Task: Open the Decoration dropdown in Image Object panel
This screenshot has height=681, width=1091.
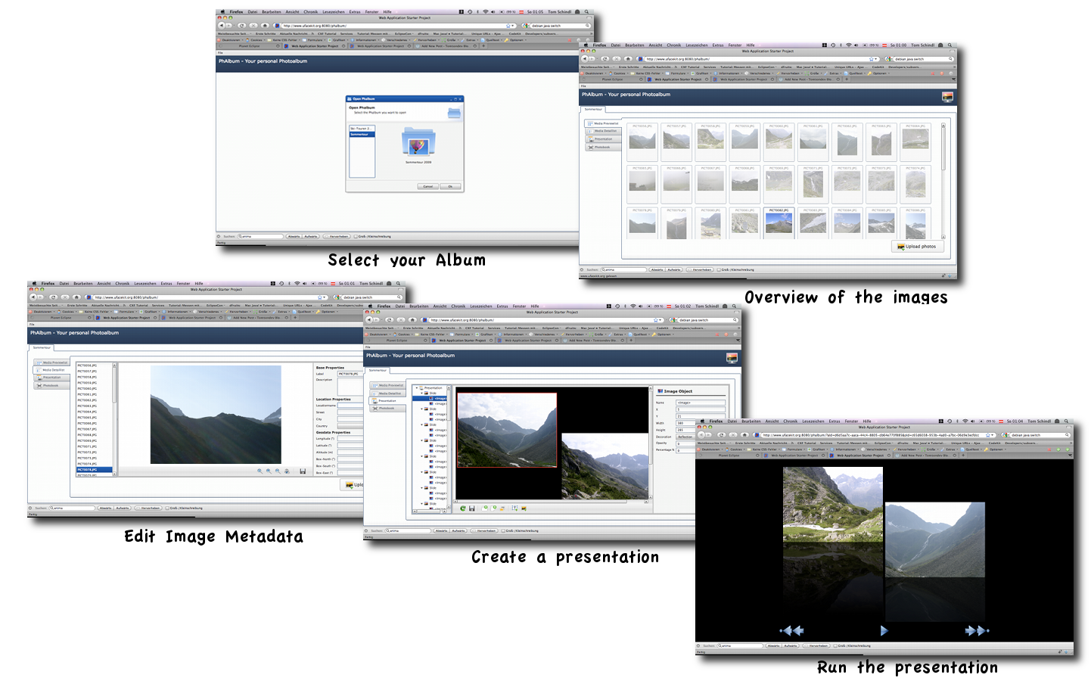Action: [x=685, y=437]
